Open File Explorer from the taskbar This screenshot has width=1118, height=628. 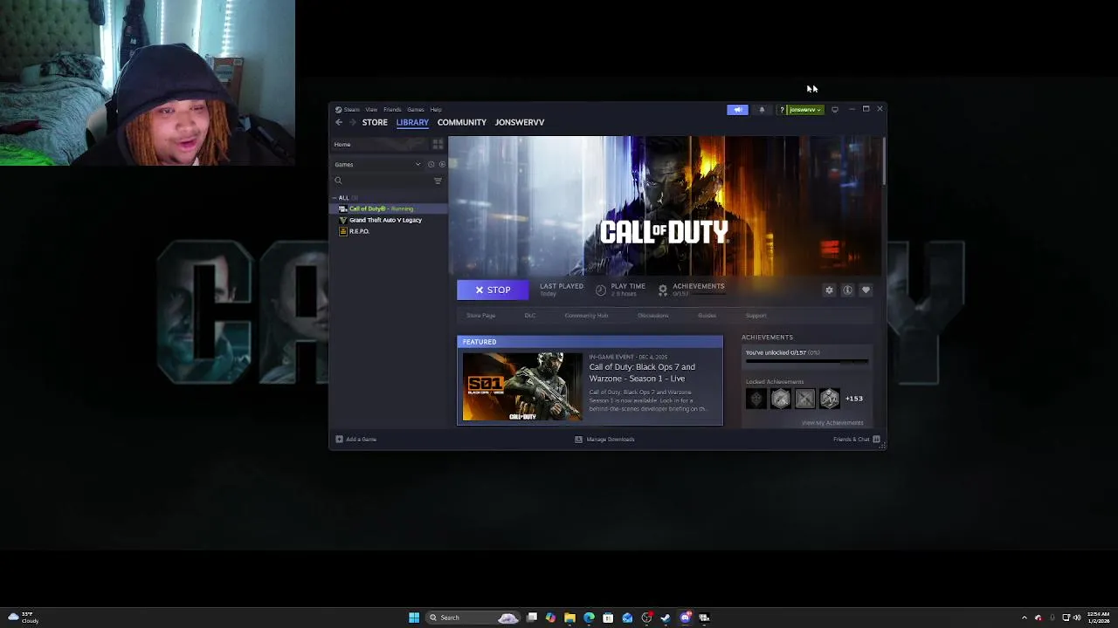[569, 618]
